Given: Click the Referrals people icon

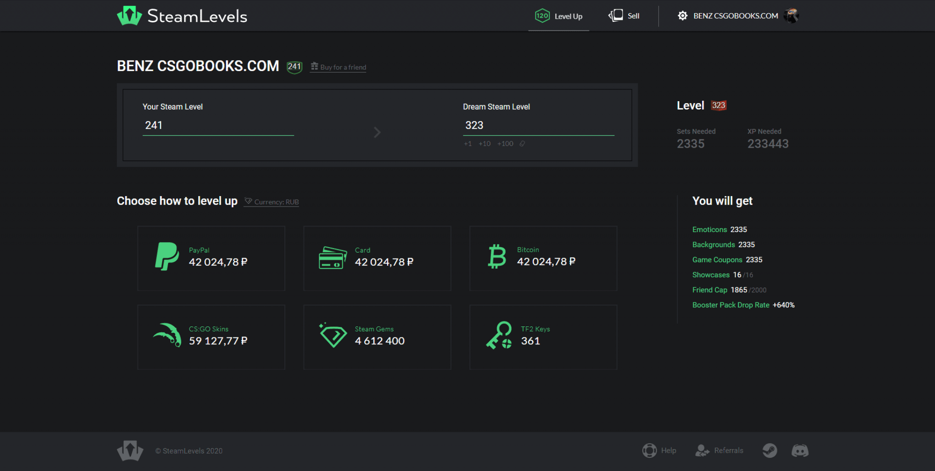Looking at the screenshot, I should [702, 450].
